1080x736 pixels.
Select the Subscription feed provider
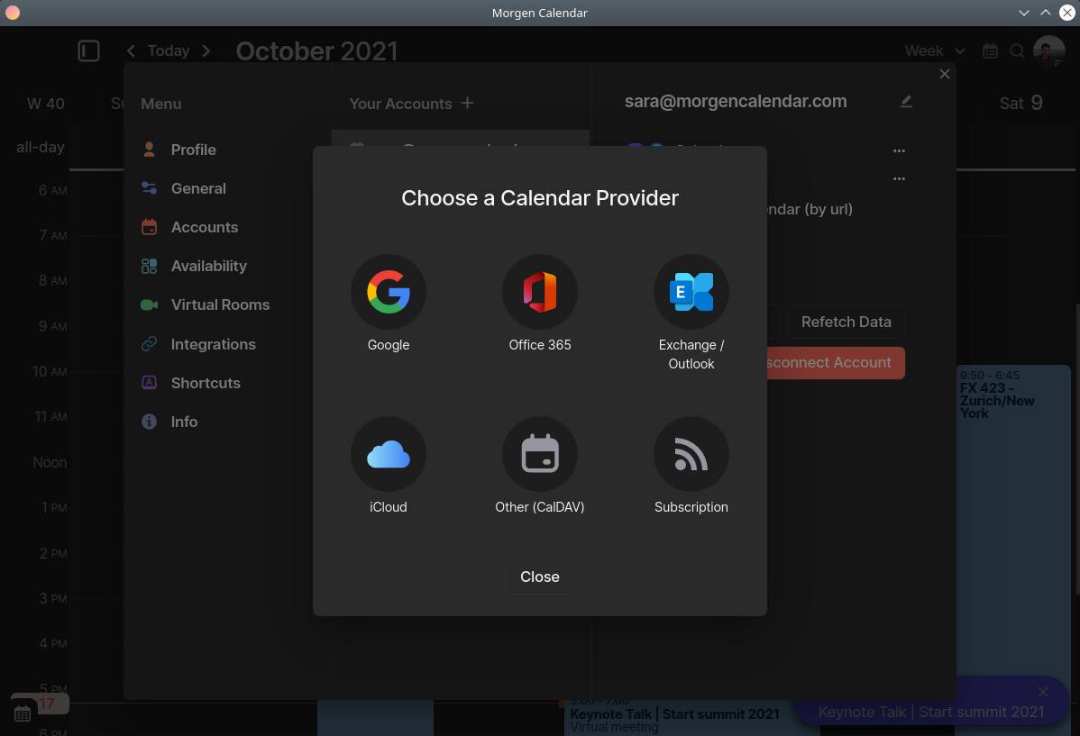691,455
